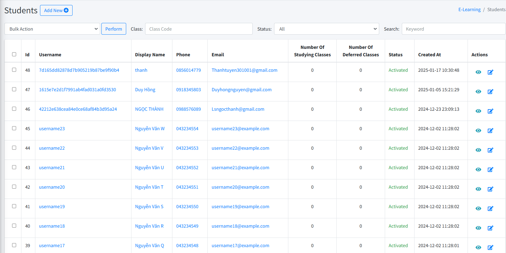Open email Duyhongnguyen@gmail.com link
This screenshot has width=506, height=253.
pyautogui.click(x=241, y=90)
